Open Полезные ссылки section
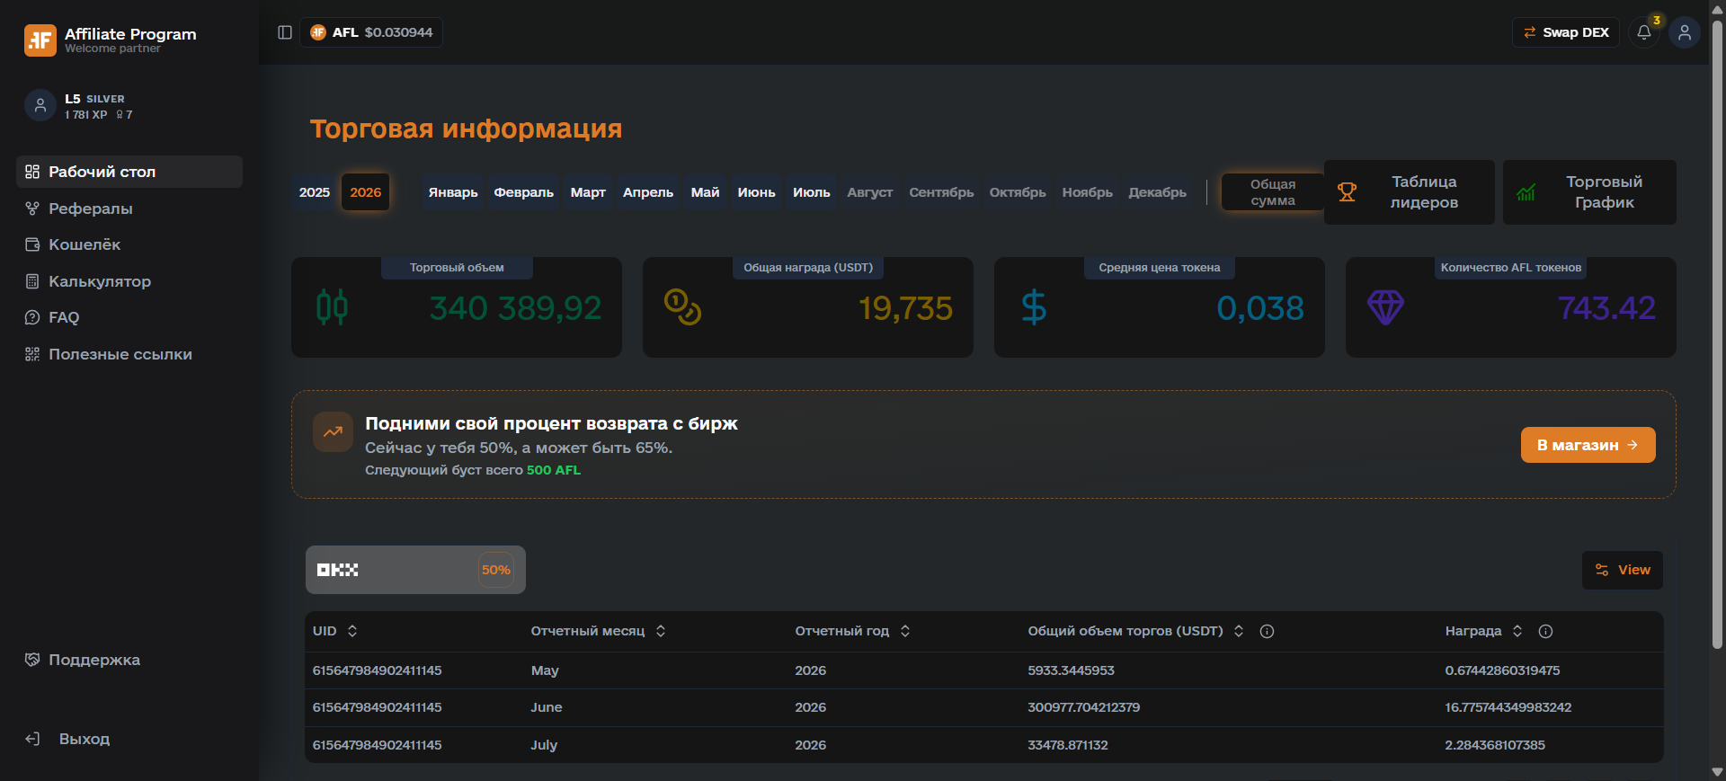Screen dimensions: 1726x781 tap(129, 354)
